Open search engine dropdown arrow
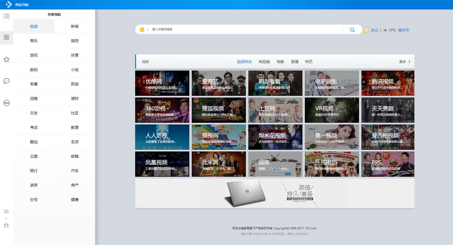Viewport: 453px width, 245px height. (148, 30)
